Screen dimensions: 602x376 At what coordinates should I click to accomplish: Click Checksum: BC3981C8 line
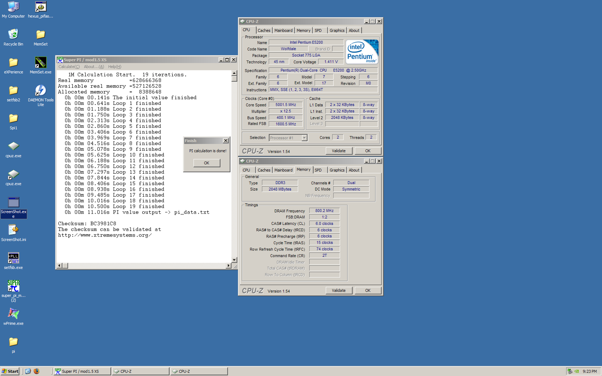point(87,224)
